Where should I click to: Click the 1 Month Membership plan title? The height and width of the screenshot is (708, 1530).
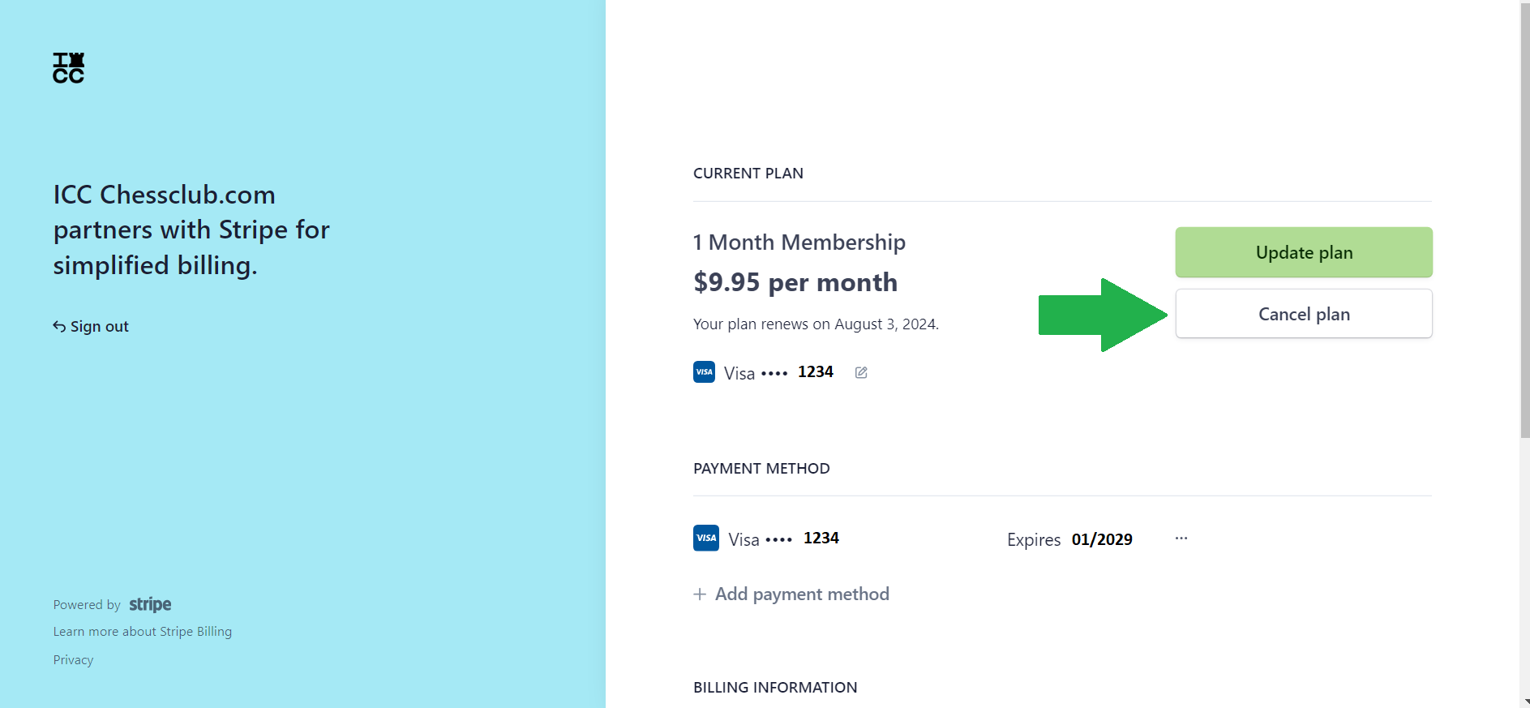tap(799, 242)
